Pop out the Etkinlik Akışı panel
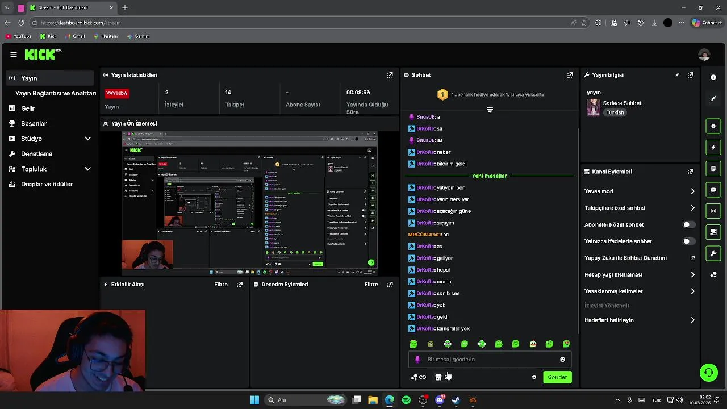The image size is (727, 409). point(240,285)
